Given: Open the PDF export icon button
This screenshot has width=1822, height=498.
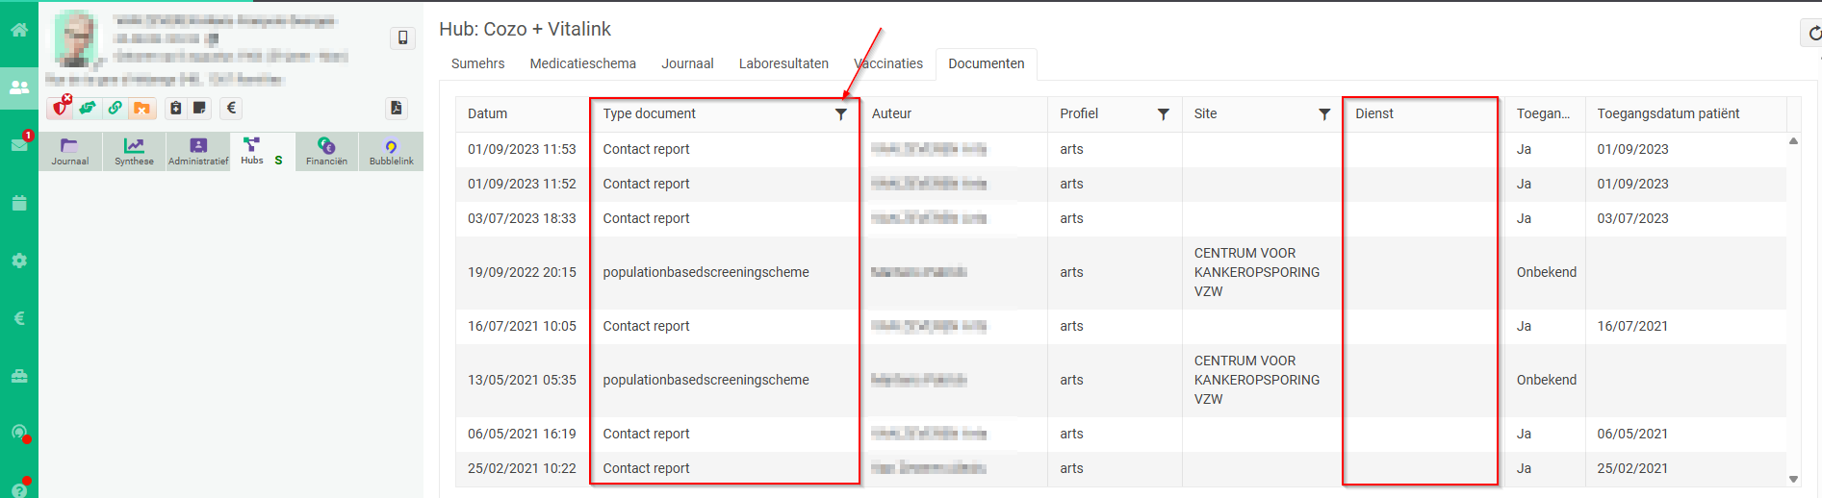Looking at the screenshot, I should [397, 108].
